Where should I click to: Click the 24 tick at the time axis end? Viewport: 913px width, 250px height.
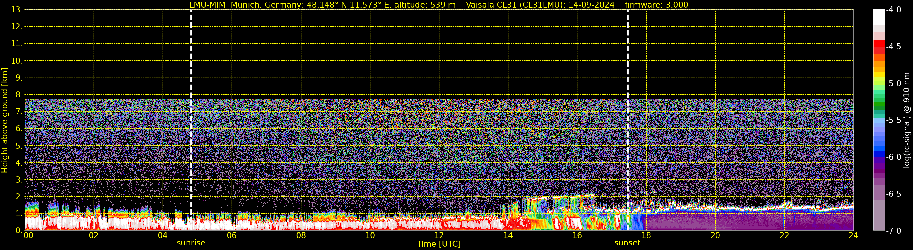pos(853,236)
